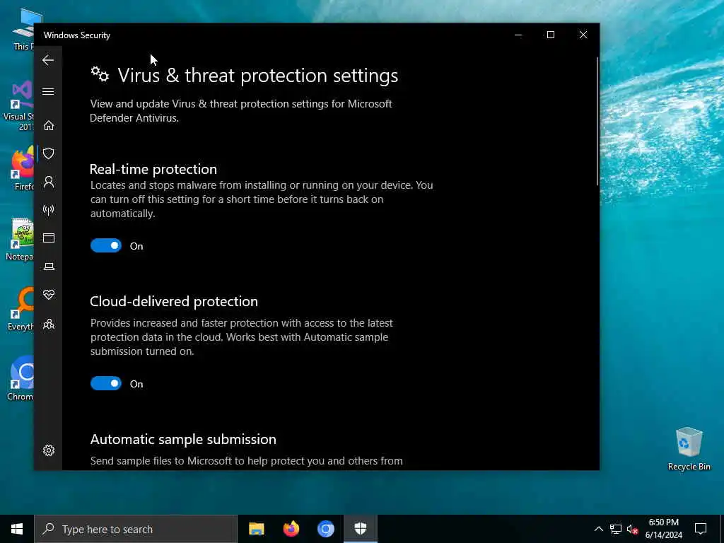This screenshot has height=543, width=724.
Task: Click the muted volume tray icon
Action: coord(632,529)
